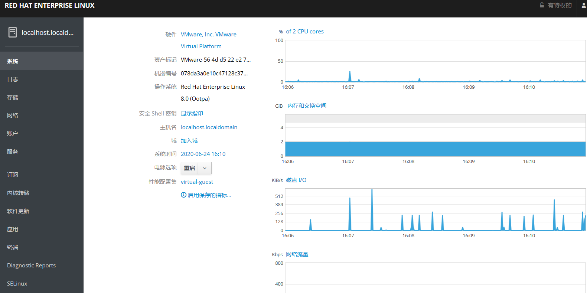This screenshot has width=587, height=293.
Task: Open the user account icon menu
Action: pyautogui.click(x=584, y=5)
